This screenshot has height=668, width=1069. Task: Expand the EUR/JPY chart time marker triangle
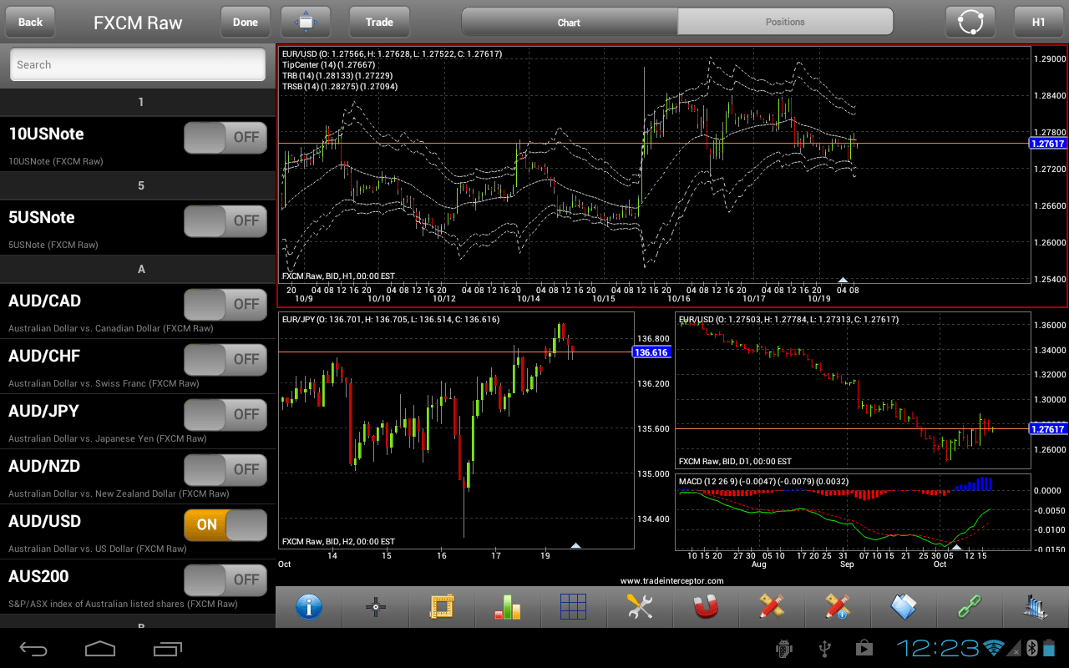click(x=575, y=545)
